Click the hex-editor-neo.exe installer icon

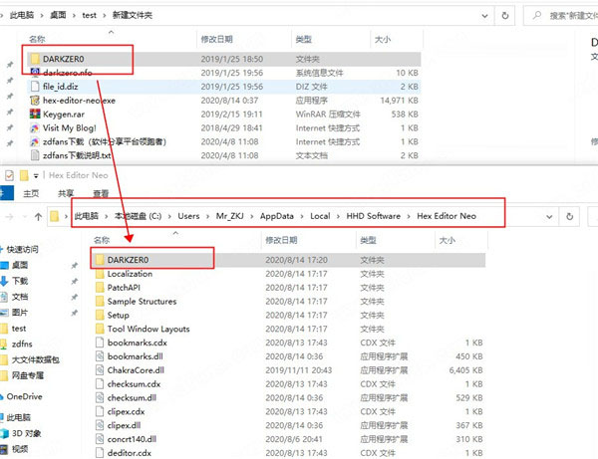click(x=35, y=101)
